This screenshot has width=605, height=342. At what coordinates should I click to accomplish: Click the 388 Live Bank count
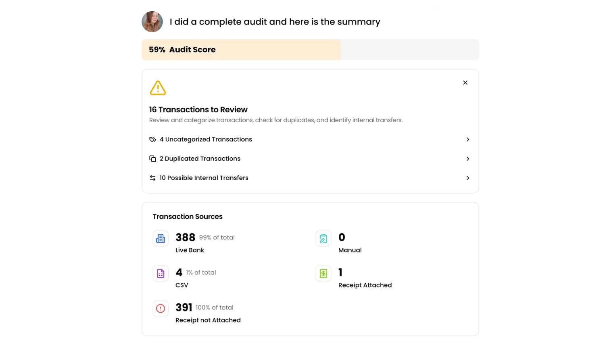coord(185,237)
